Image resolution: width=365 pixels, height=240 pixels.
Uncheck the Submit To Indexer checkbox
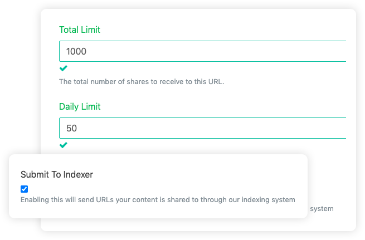point(24,189)
